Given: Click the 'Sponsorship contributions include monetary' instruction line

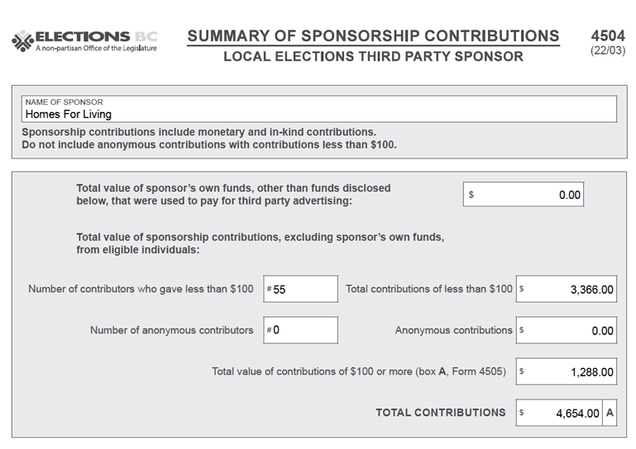Looking at the screenshot, I should pos(198,132).
